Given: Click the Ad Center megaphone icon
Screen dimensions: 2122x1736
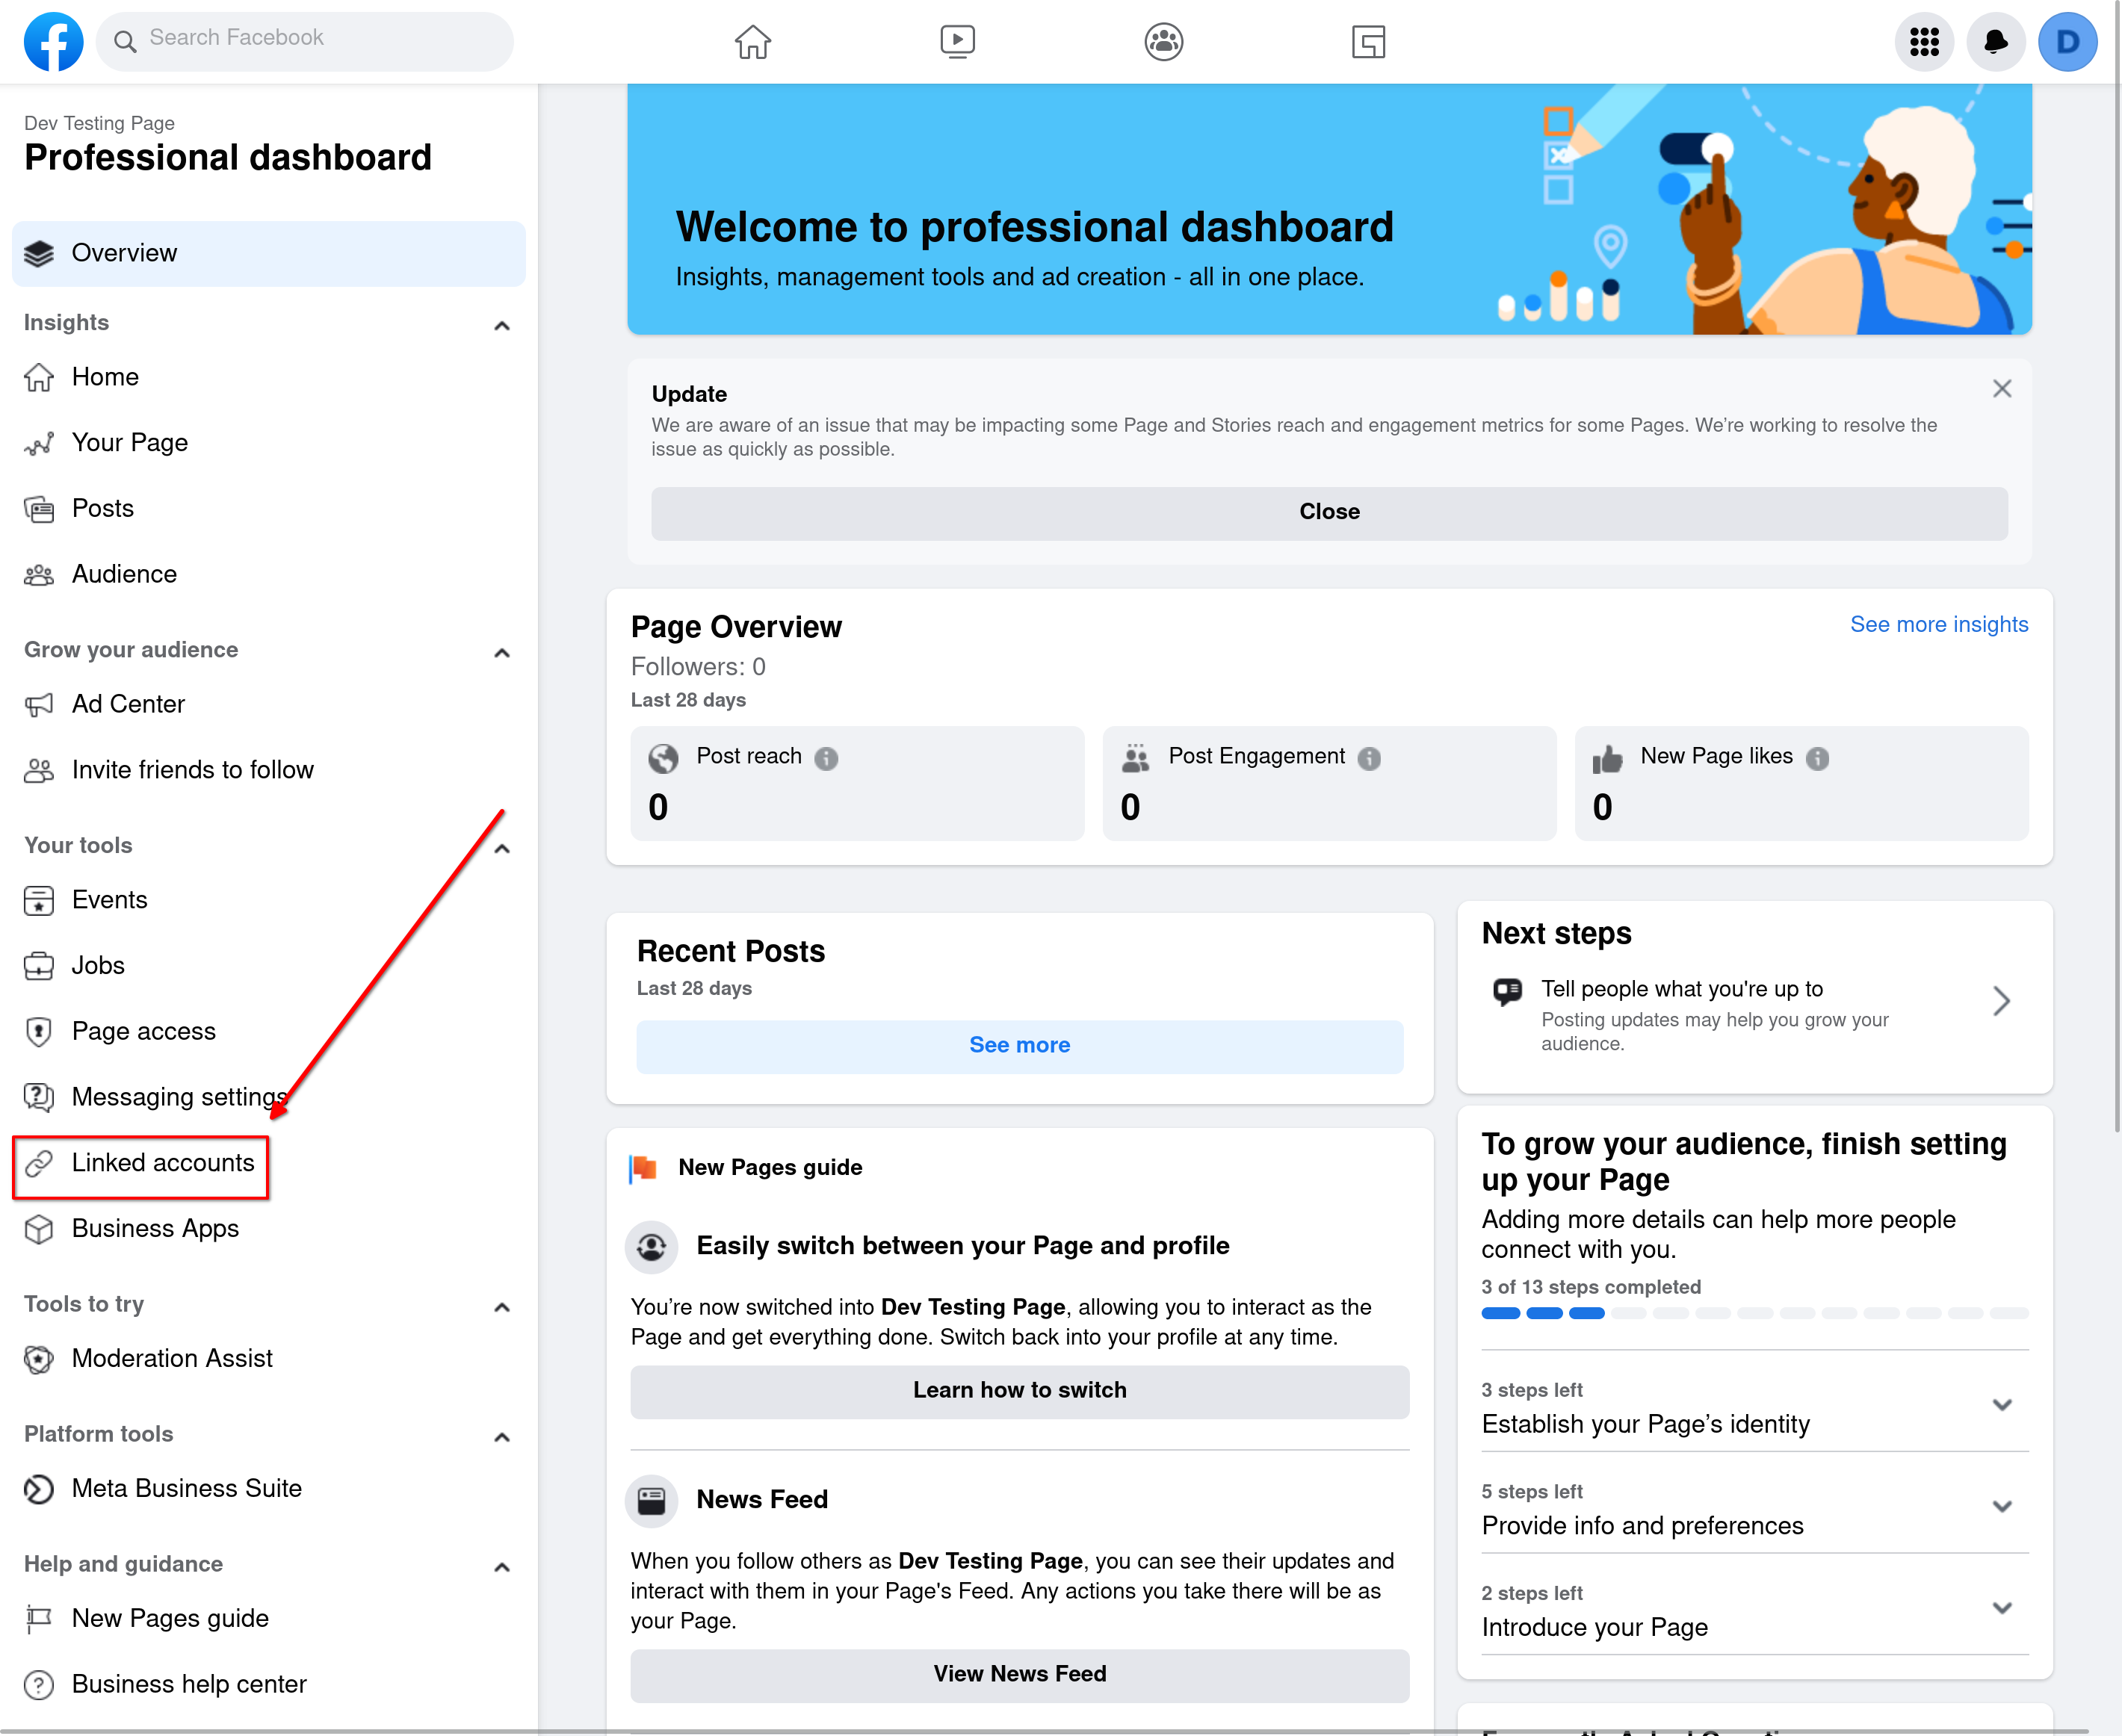Looking at the screenshot, I should (x=39, y=703).
